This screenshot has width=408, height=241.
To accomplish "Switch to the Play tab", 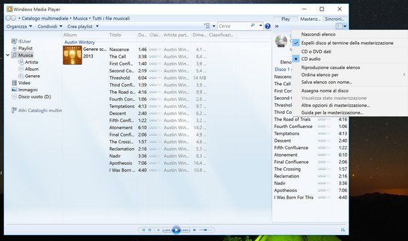I will [286, 19].
